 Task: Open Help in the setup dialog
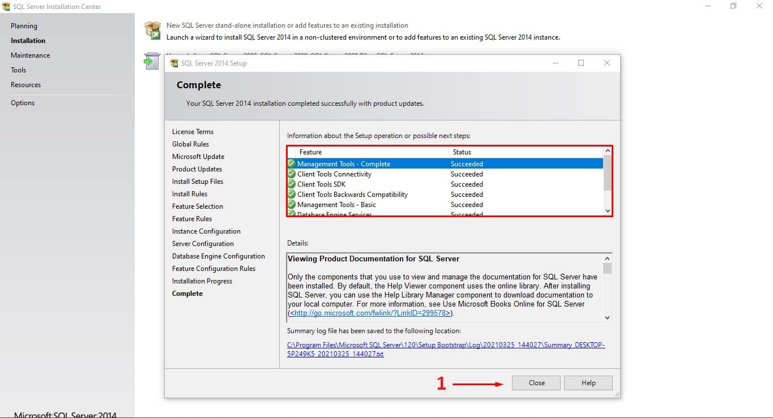[588, 383]
